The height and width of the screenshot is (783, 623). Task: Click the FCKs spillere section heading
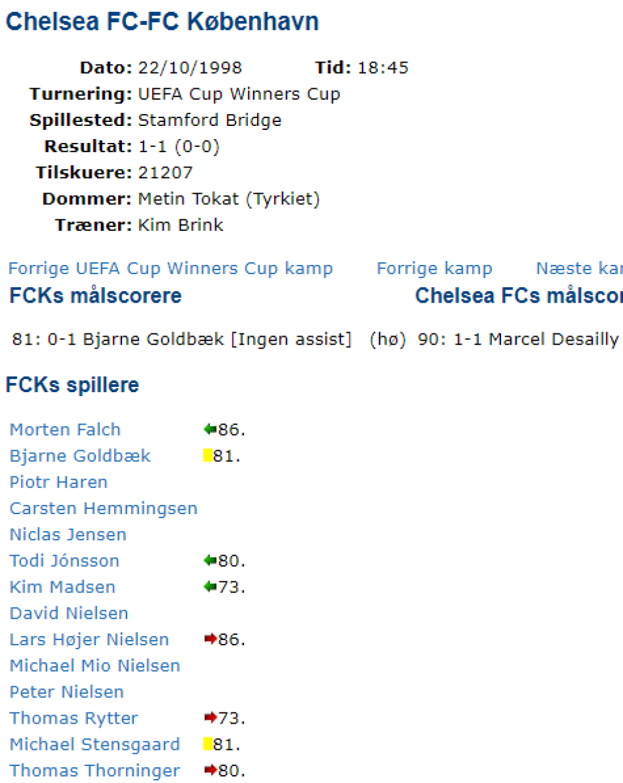[x=72, y=385]
